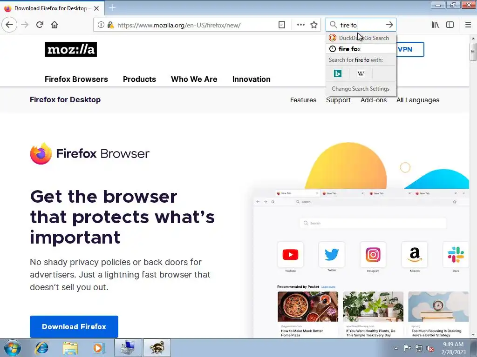
Task: Click the taskbar clock 9:49 AM
Action: pos(453,348)
